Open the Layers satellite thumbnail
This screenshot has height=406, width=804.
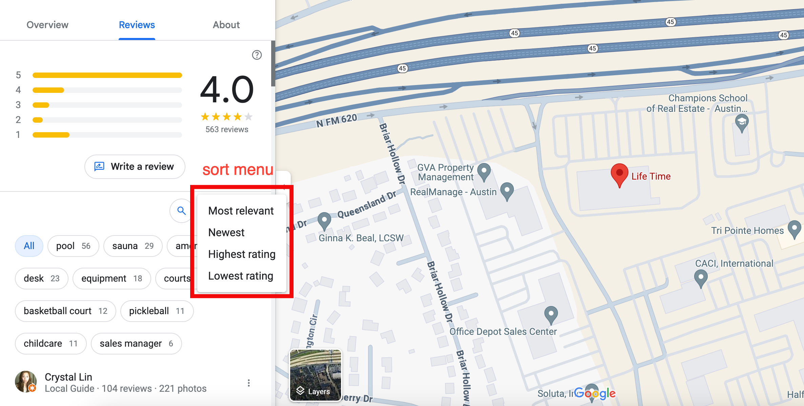(x=315, y=375)
